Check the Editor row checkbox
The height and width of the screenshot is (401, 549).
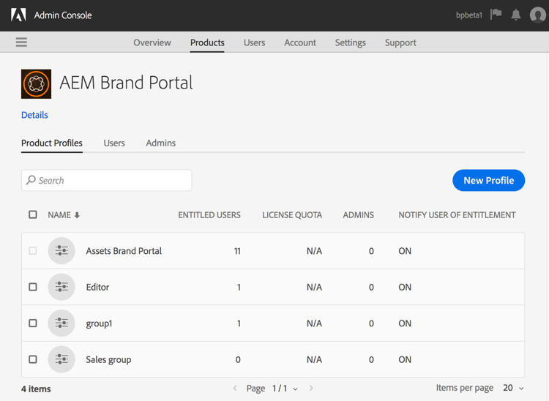(33, 287)
